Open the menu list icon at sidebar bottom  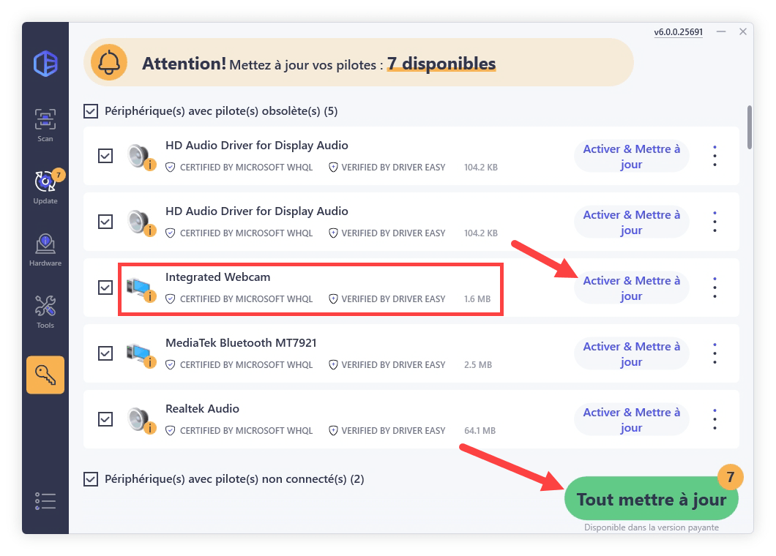(45, 500)
